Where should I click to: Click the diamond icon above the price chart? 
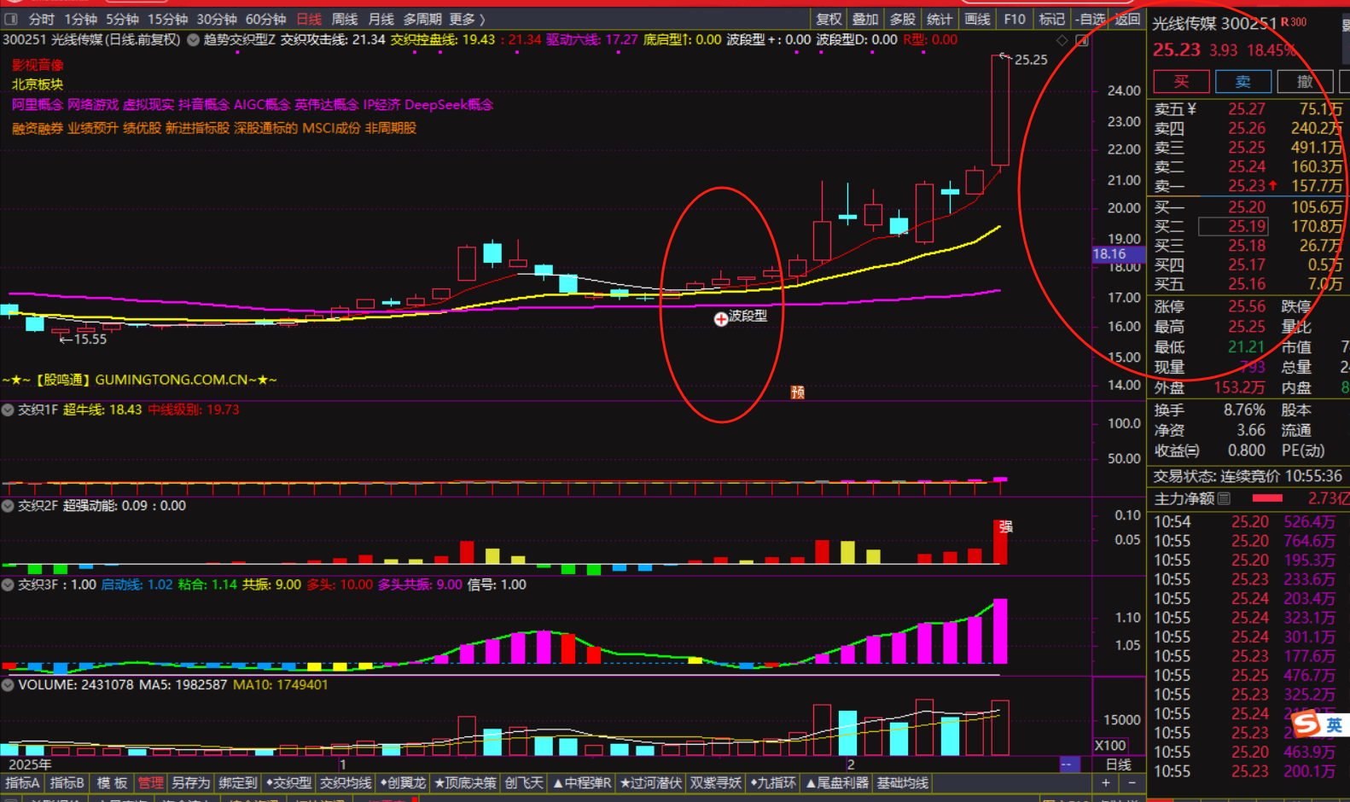(1062, 40)
